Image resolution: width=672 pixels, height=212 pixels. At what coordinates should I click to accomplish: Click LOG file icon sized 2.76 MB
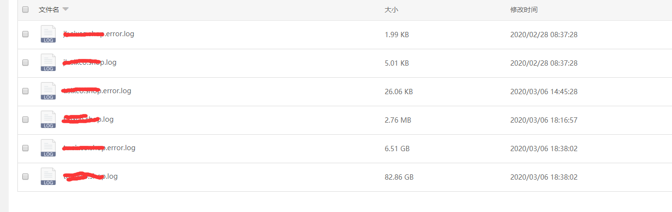click(48, 119)
